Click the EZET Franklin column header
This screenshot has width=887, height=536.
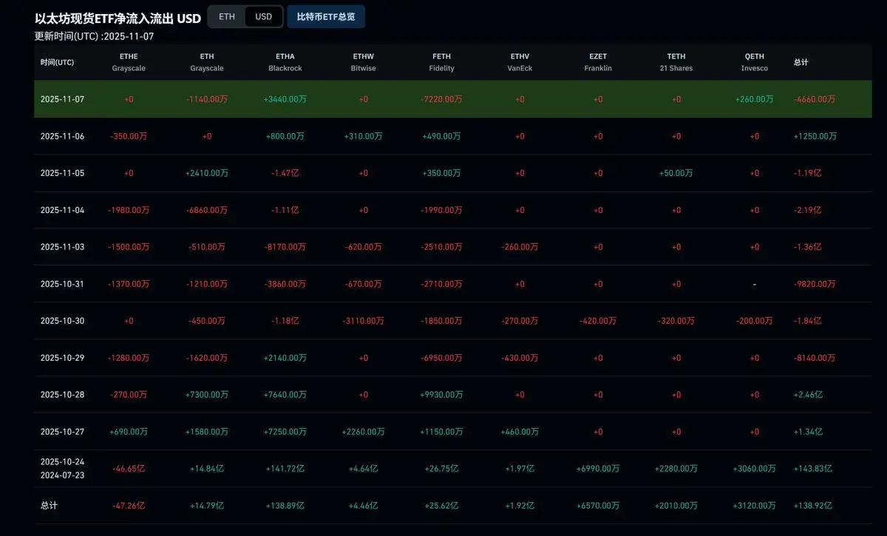(598, 62)
